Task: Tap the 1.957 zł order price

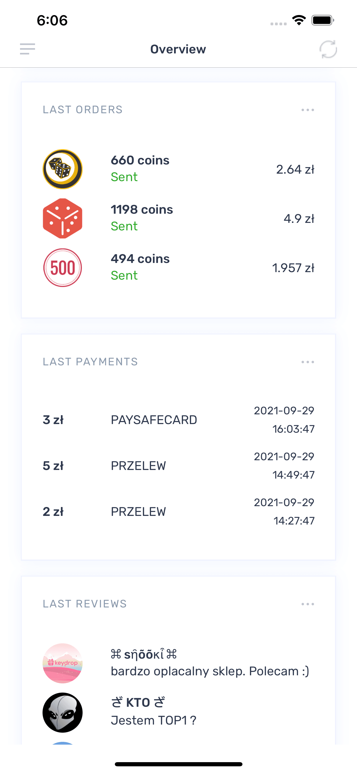Action: [x=293, y=268]
